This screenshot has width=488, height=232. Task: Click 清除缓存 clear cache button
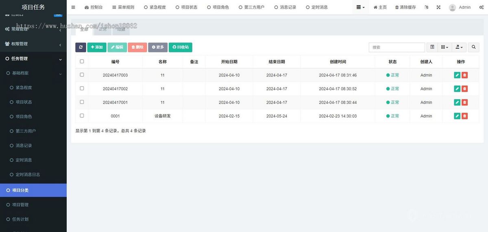pos(405,7)
